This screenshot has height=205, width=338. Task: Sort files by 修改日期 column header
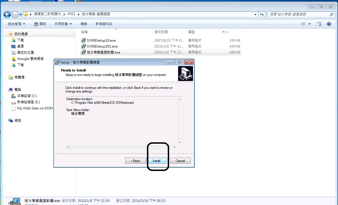pyautogui.click(x=161, y=32)
